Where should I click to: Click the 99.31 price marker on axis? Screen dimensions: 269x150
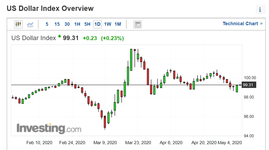[249, 85]
